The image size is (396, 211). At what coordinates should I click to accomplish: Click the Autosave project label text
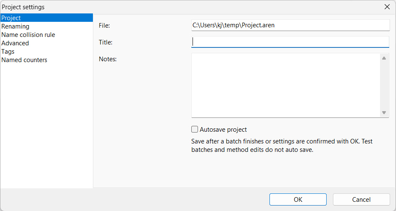coord(223,130)
